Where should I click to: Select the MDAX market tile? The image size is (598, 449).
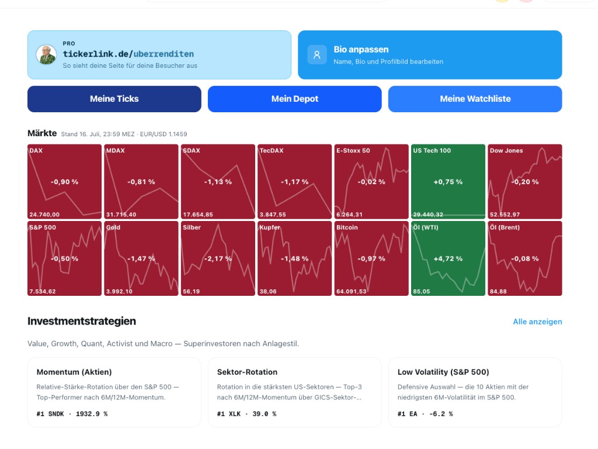[141, 182]
